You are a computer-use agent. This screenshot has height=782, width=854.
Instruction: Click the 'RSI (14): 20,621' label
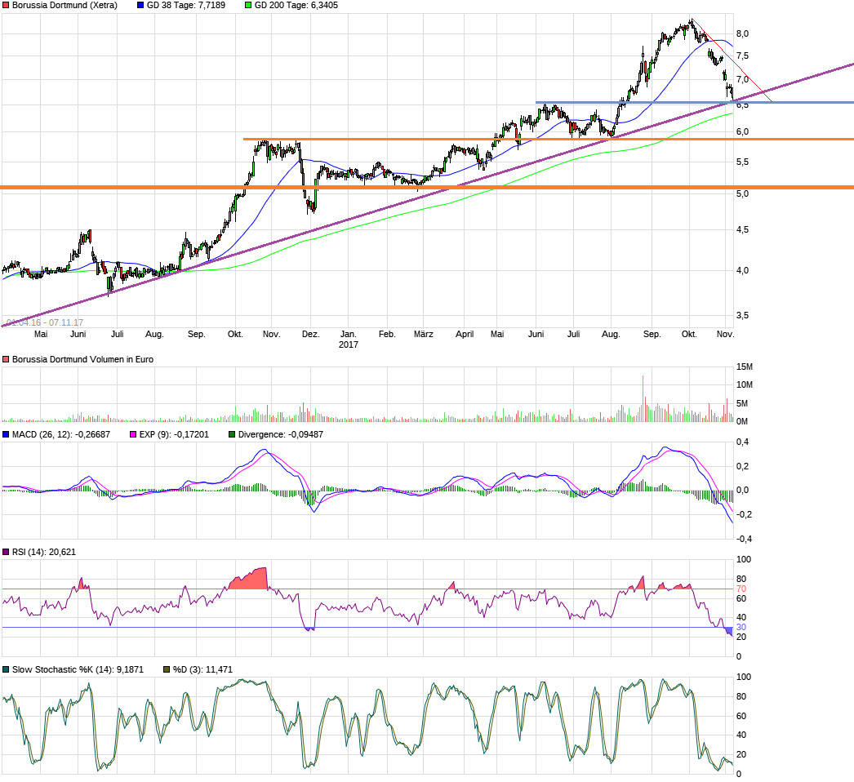click(44, 552)
